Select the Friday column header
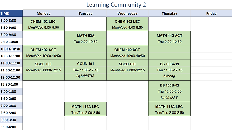 point(211,13)
